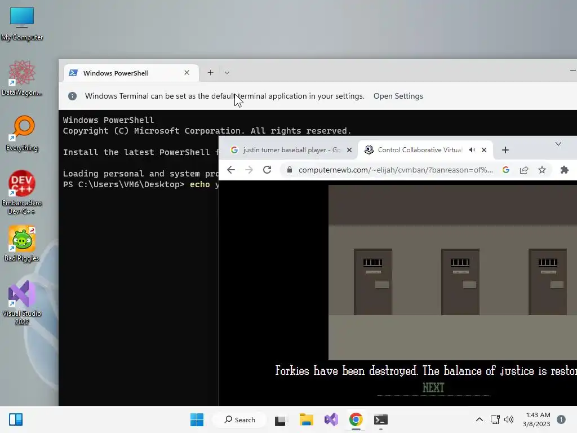577x433 pixels.
Task: Reload the computernewb page
Action: [x=267, y=170]
